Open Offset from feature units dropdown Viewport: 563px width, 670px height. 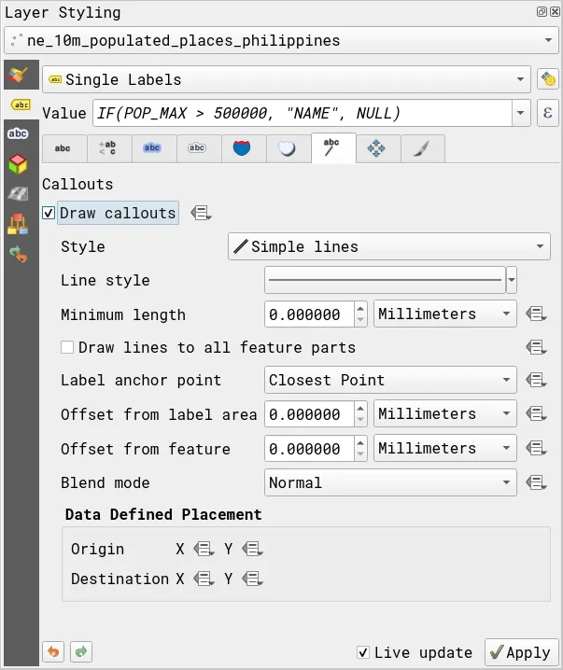pos(445,448)
